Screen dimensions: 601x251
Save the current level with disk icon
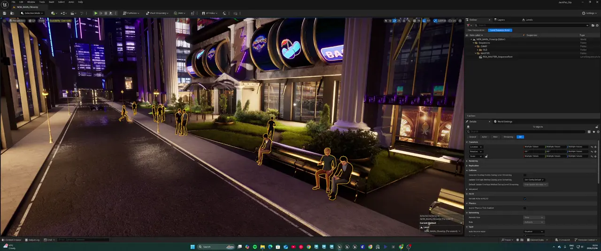pyautogui.click(x=5, y=13)
